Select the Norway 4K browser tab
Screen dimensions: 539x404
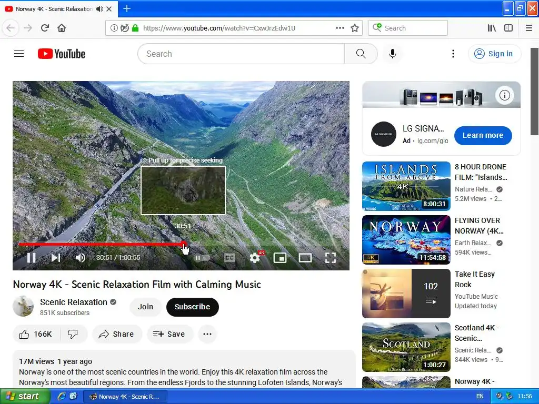pyautogui.click(x=53, y=9)
